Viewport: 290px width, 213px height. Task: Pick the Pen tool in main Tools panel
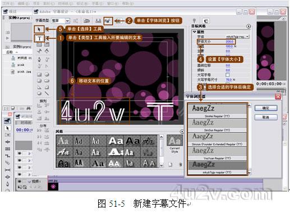(x=7, y=184)
